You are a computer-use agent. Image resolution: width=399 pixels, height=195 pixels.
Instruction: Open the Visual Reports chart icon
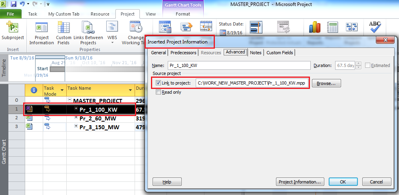314,27
